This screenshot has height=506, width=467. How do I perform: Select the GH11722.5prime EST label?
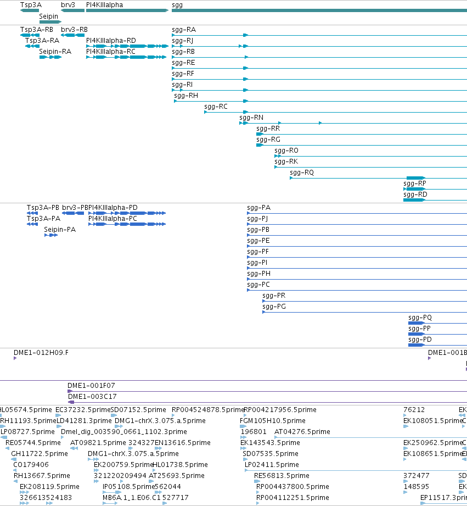pos(40,453)
